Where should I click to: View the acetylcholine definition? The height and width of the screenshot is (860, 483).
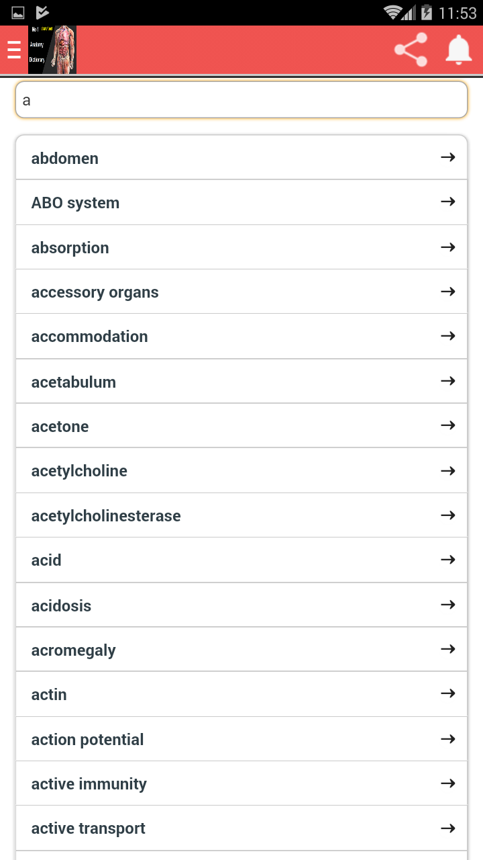click(79, 471)
